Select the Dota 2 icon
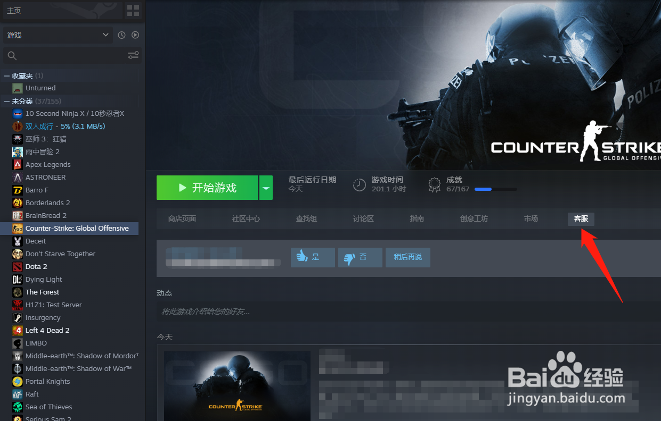This screenshot has width=661, height=421. click(x=18, y=266)
